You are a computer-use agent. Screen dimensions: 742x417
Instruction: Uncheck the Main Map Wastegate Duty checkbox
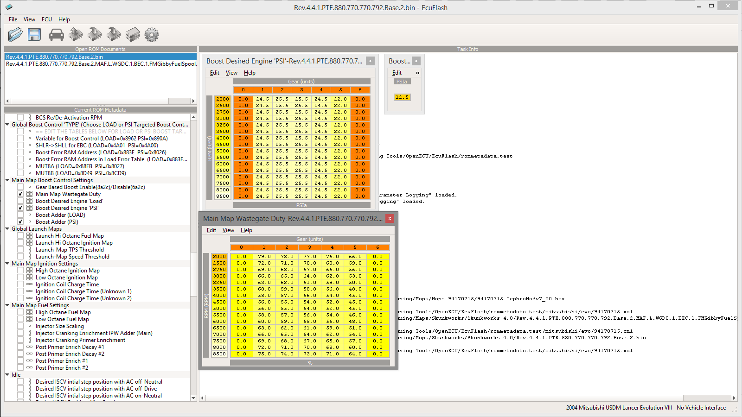pyautogui.click(x=20, y=194)
